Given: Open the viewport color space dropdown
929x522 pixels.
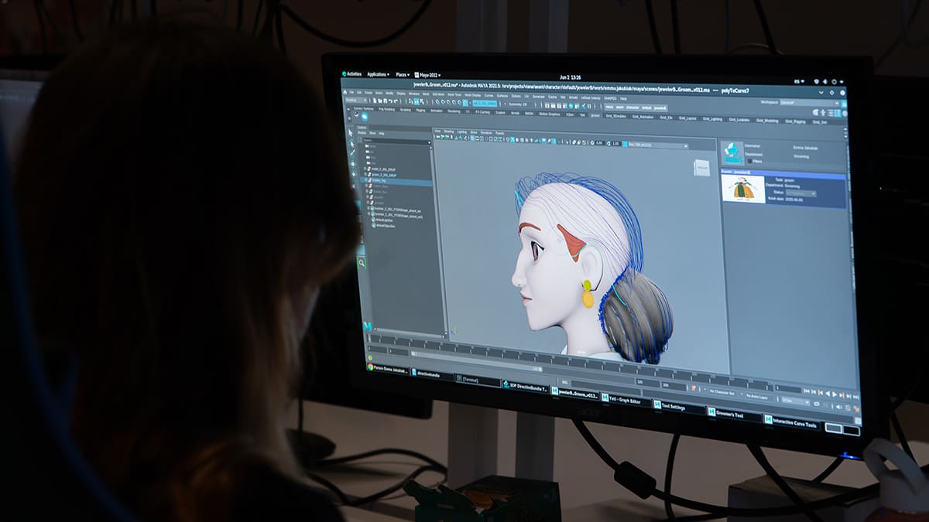Looking at the screenshot, I should pyautogui.click(x=658, y=145).
